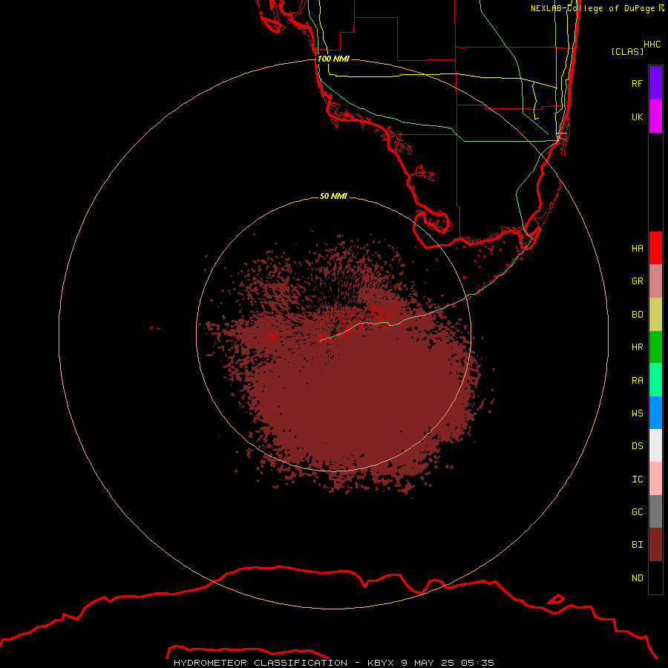Click the Hydrometeor Classification KBYX title text
668x668 pixels.
(333, 663)
